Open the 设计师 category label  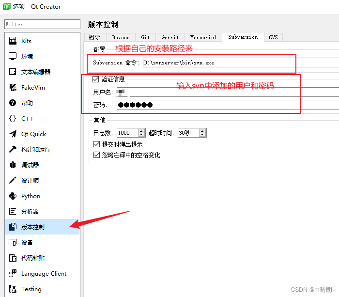click(30, 181)
